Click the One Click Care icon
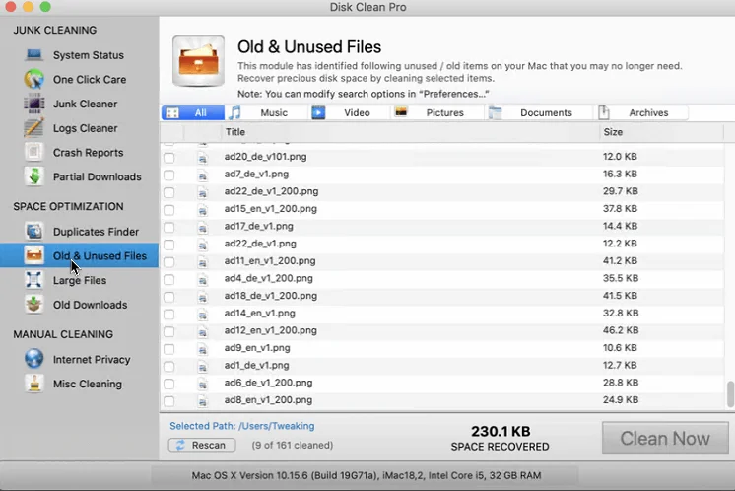 (x=33, y=79)
